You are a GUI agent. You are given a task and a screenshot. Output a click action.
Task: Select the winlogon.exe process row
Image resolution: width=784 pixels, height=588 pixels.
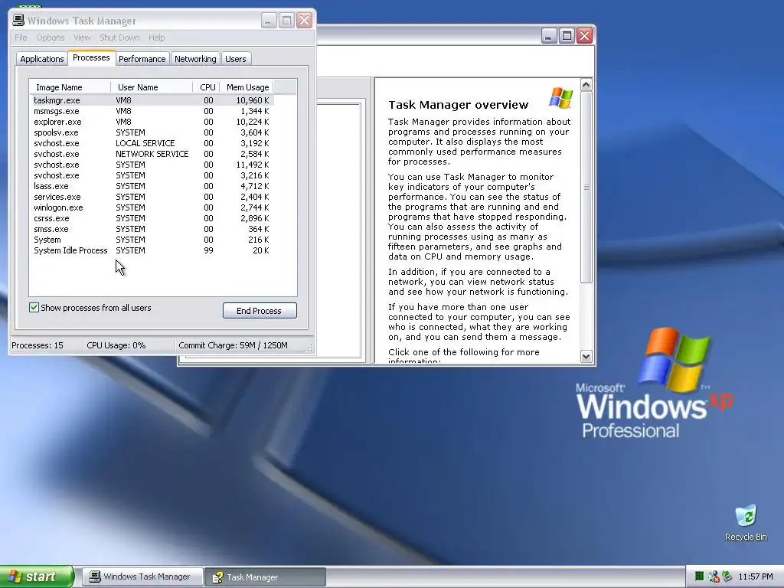(152, 207)
